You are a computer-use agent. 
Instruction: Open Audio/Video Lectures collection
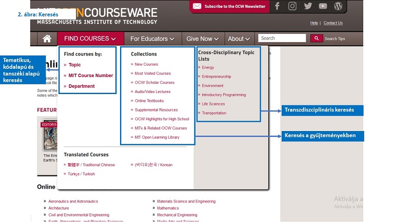click(152, 91)
